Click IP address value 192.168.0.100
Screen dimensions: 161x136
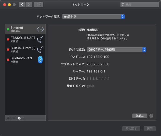98,57
